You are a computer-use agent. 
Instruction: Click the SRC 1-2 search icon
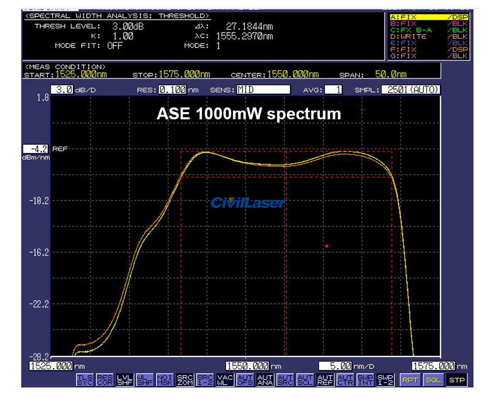[205, 380]
